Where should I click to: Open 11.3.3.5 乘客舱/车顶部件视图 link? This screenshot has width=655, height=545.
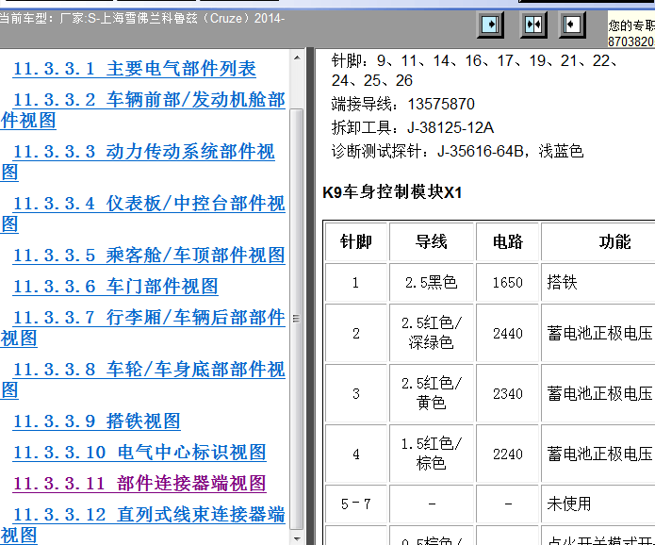pos(149,256)
